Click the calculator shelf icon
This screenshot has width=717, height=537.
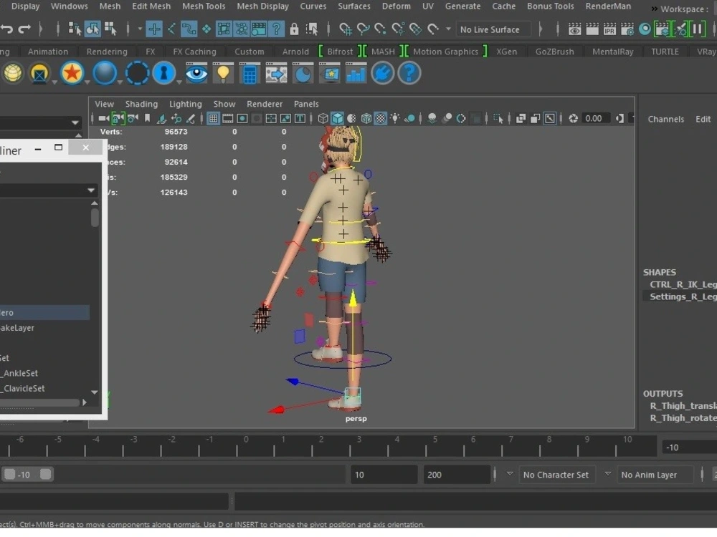(249, 72)
